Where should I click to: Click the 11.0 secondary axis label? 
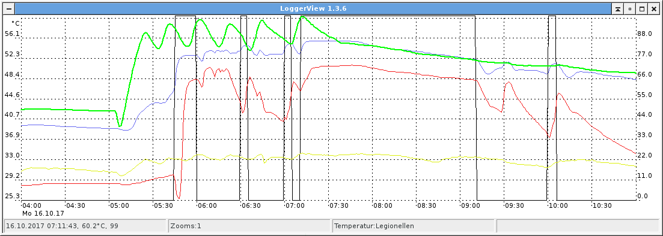(x=645, y=176)
